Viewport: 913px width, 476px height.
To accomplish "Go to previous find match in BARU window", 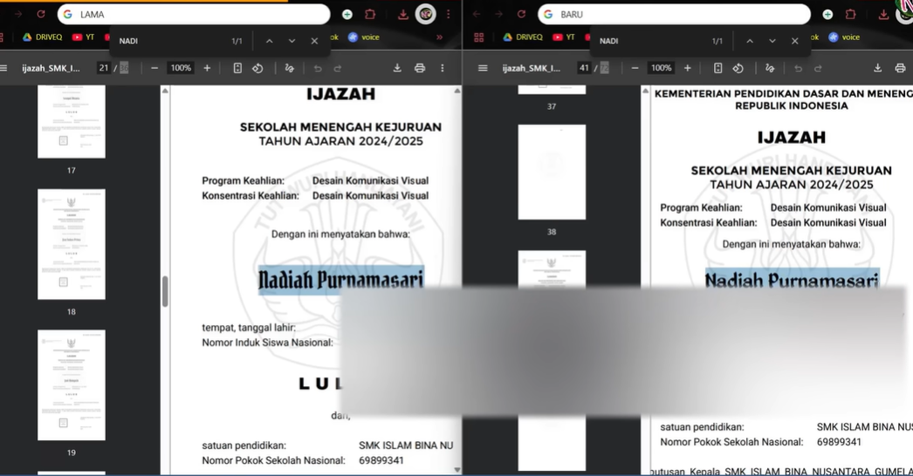I will [750, 41].
